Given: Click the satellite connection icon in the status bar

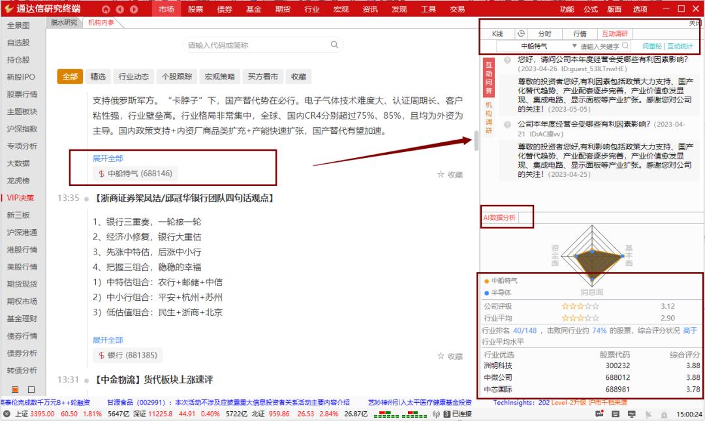Looking at the screenshot, I should pyautogui.click(x=648, y=414).
